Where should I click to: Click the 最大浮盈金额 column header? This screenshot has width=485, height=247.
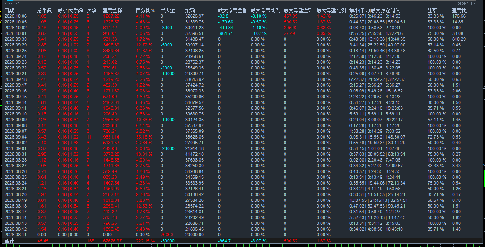click(x=298, y=11)
